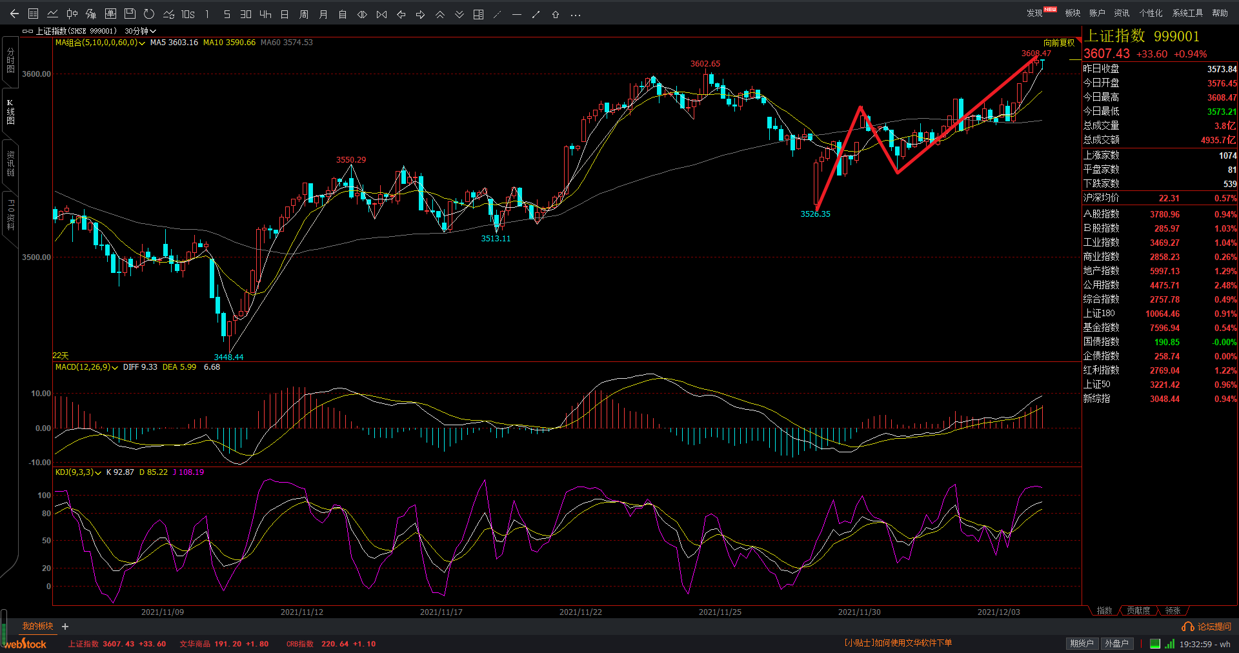
Task: Select the trend line drawing tool
Action: (536, 14)
